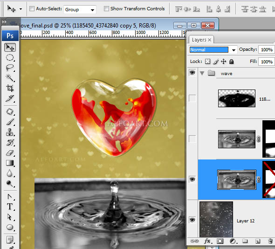The width and height of the screenshot is (275, 249).
Task: Click the Fill value field
Action: (267, 62)
